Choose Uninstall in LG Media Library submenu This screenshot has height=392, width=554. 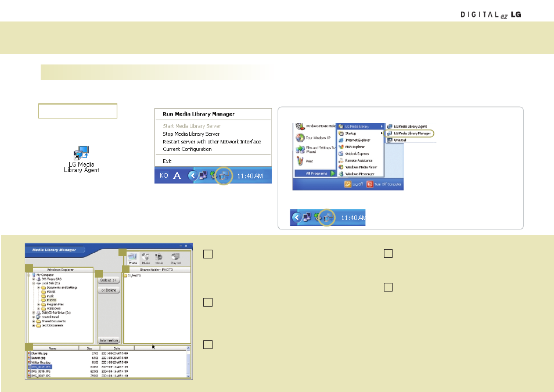click(x=397, y=140)
